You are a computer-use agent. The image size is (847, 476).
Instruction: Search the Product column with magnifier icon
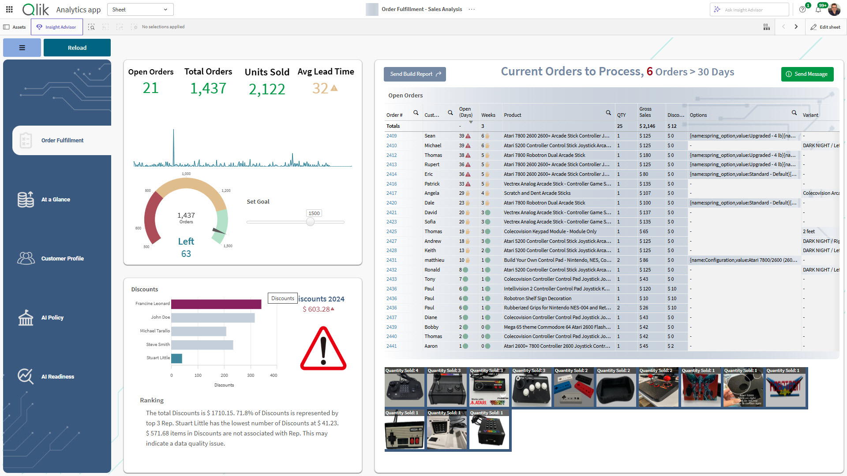608,113
